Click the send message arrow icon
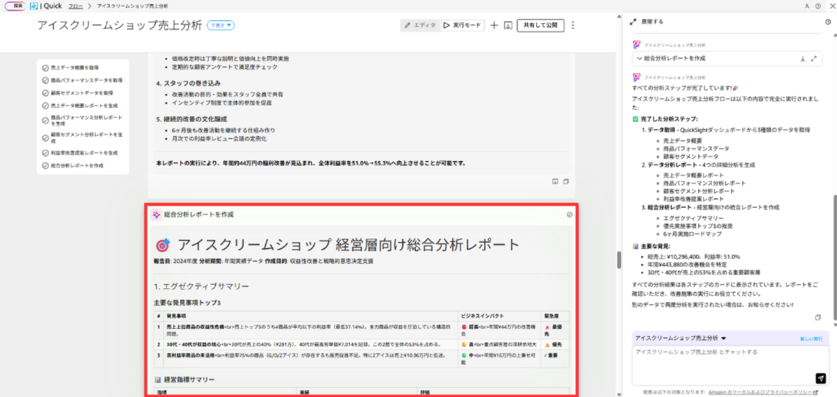This screenshot has width=837, height=397. pos(821,378)
